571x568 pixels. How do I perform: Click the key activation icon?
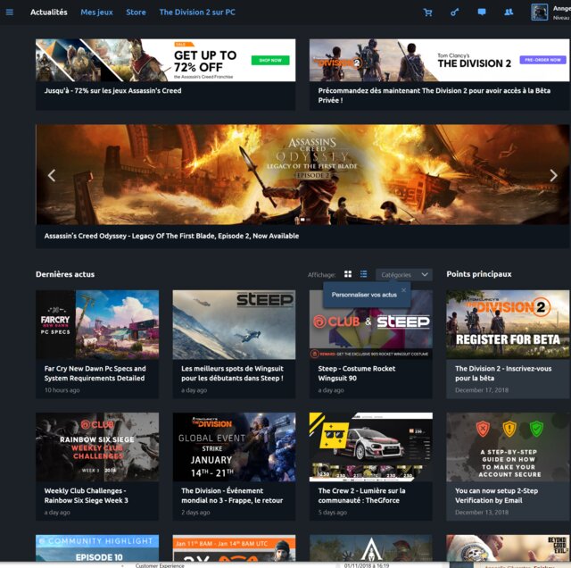(x=454, y=13)
